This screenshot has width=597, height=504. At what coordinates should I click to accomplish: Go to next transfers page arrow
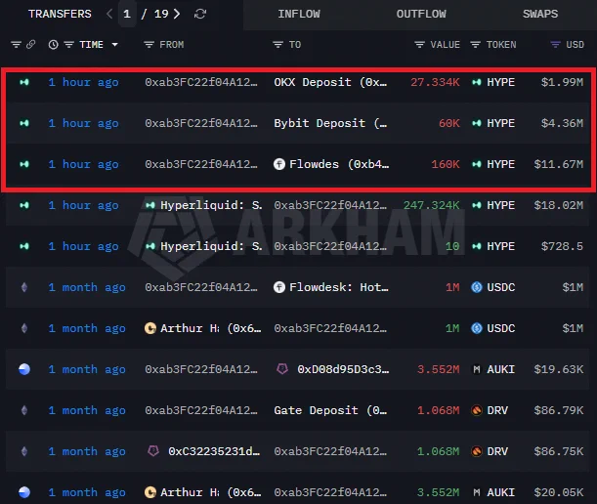[x=177, y=14]
